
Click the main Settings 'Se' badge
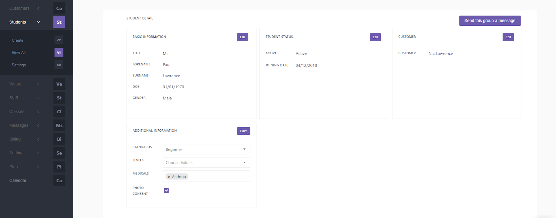(x=59, y=153)
